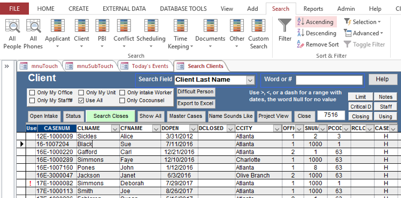The width and height of the screenshot is (401, 198).
Task: Click Name Sounds Like button
Action: tap(230, 116)
